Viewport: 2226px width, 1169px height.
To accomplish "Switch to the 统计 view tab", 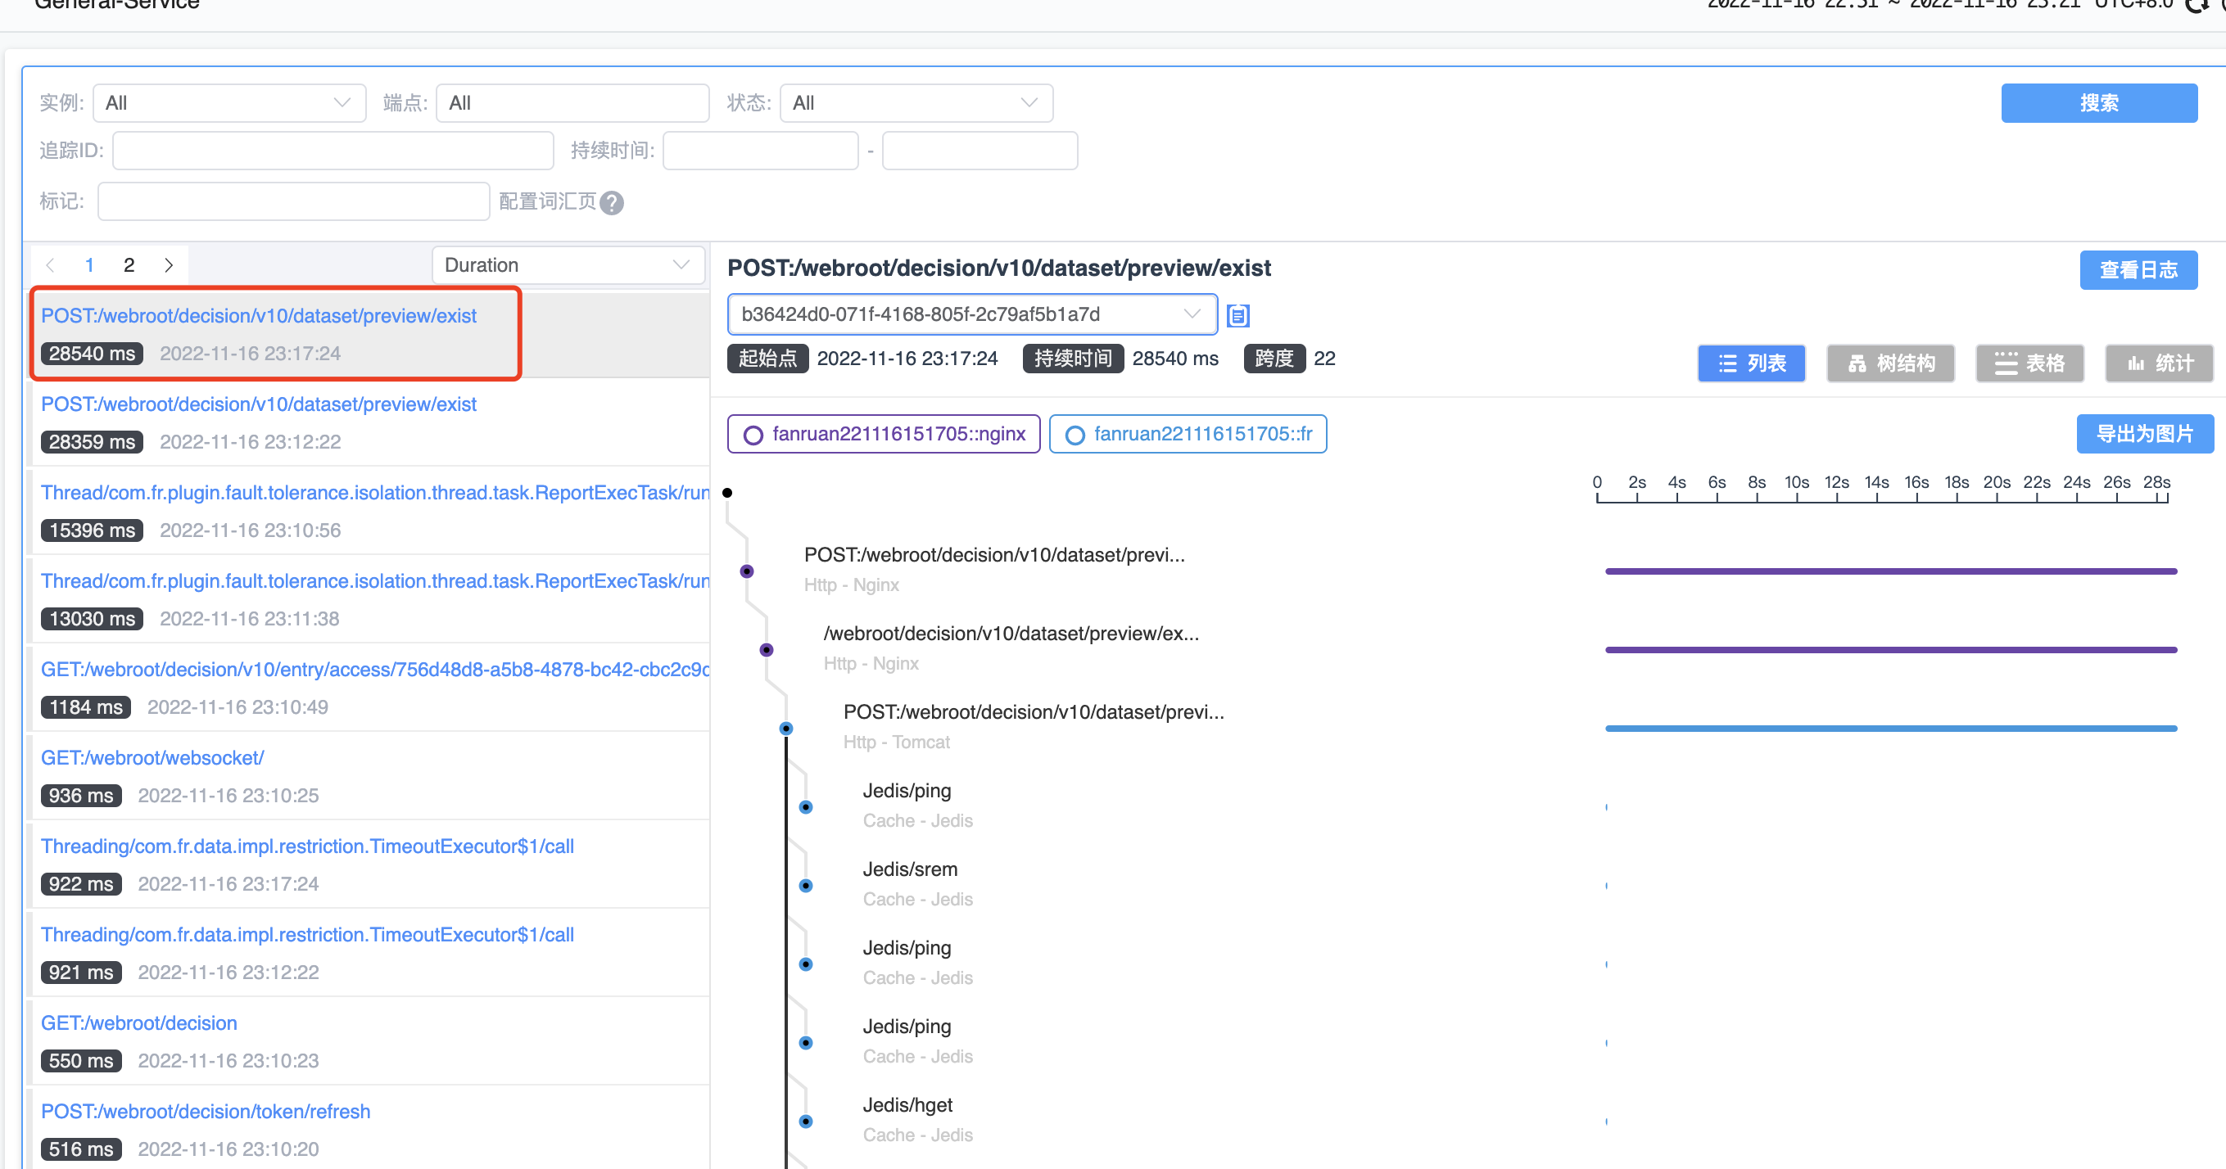I will click(x=2159, y=363).
